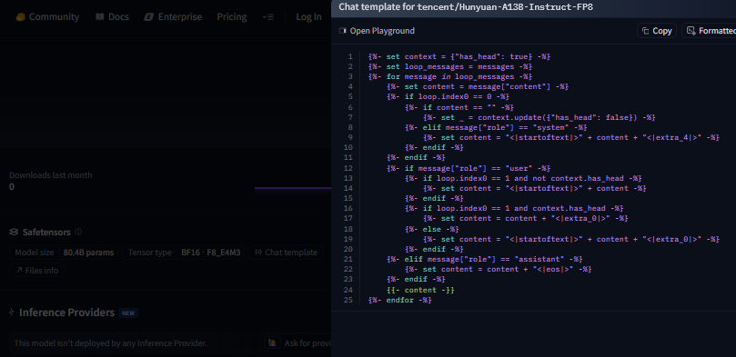This screenshot has height=357, width=736.
Task: Click the Safetensors layers icon
Action: tap(14, 233)
